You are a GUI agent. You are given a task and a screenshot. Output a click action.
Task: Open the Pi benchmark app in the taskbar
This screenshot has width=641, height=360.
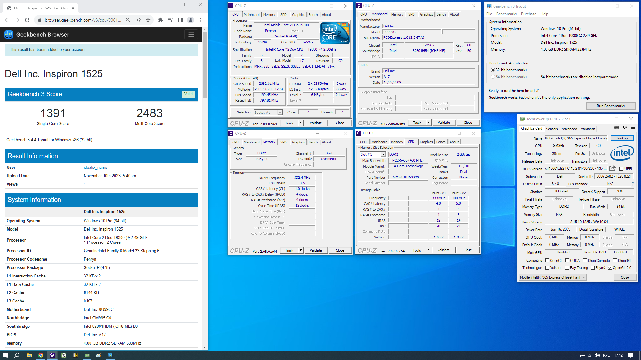point(64,355)
